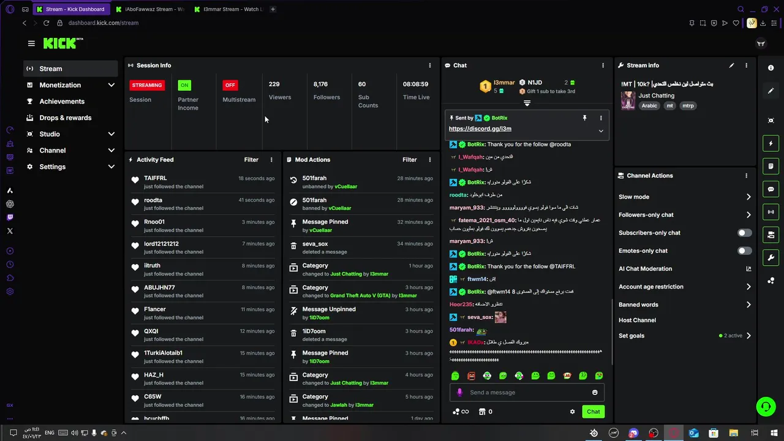The width and height of the screenshot is (784, 441).
Task: Edit Stream info with pencil icon
Action: pos(731,66)
